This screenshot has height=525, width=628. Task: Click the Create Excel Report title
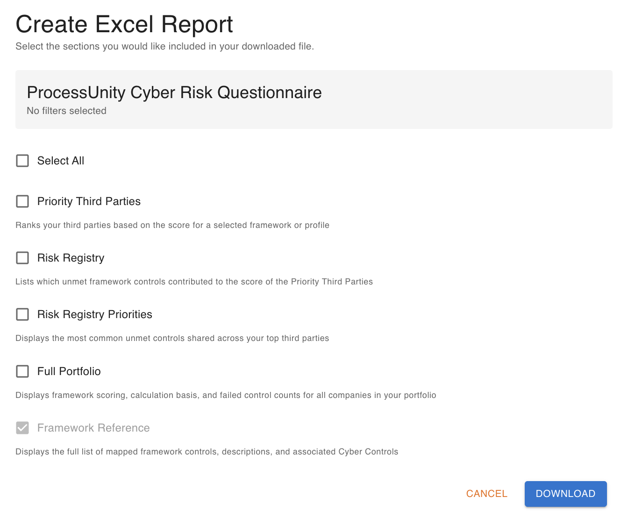pos(124,24)
